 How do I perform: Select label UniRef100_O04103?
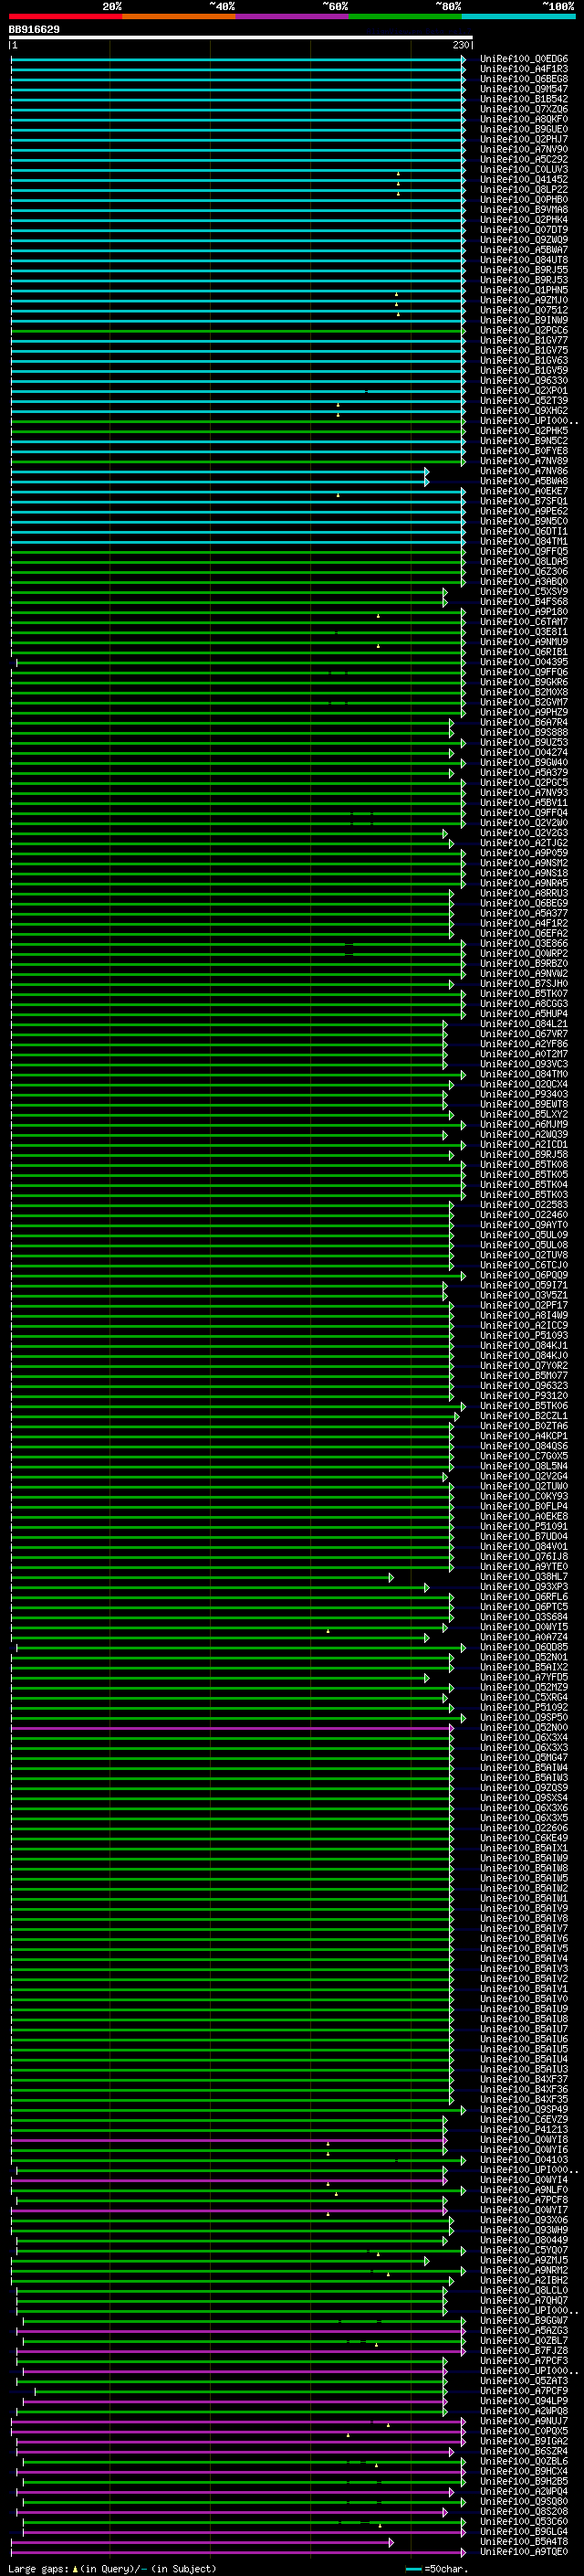tap(523, 2160)
